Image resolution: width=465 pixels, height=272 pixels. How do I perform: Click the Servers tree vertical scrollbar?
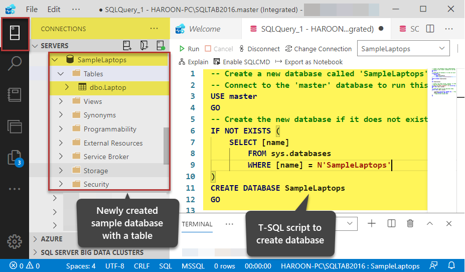pos(167,146)
